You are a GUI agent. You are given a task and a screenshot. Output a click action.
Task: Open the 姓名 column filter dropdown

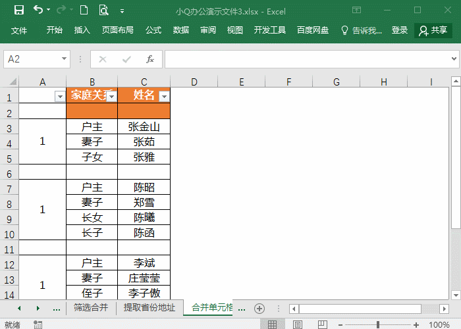pos(164,96)
